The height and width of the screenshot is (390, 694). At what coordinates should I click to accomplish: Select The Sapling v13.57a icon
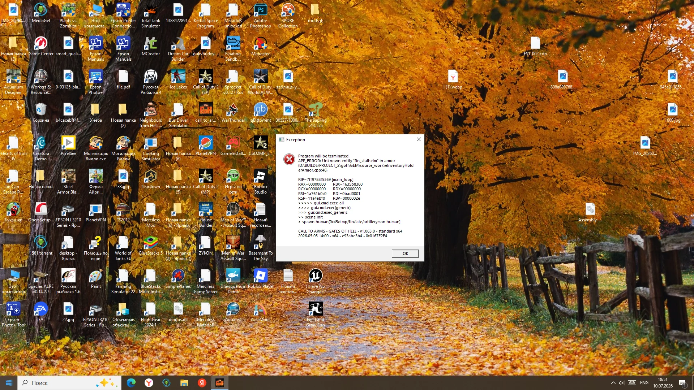[316, 115]
